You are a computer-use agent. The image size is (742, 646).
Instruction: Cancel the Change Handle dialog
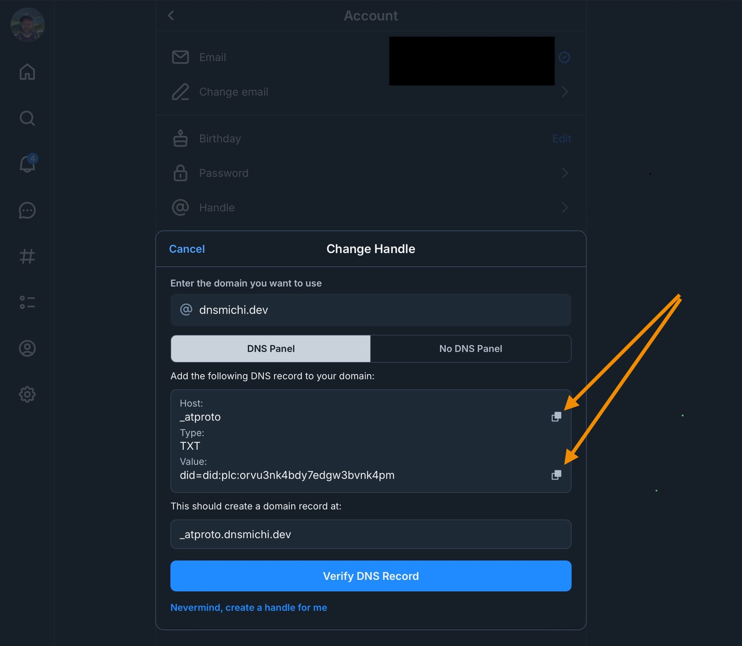tap(187, 249)
